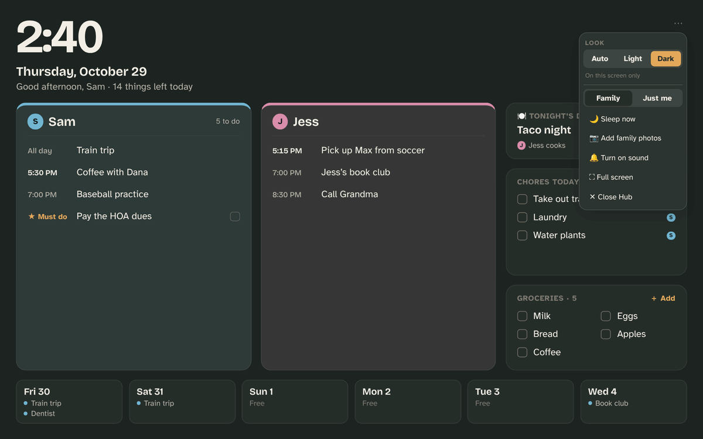This screenshot has width=703, height=439.
Task: Open the Sat 31 day card
Action: coord(182,402)
